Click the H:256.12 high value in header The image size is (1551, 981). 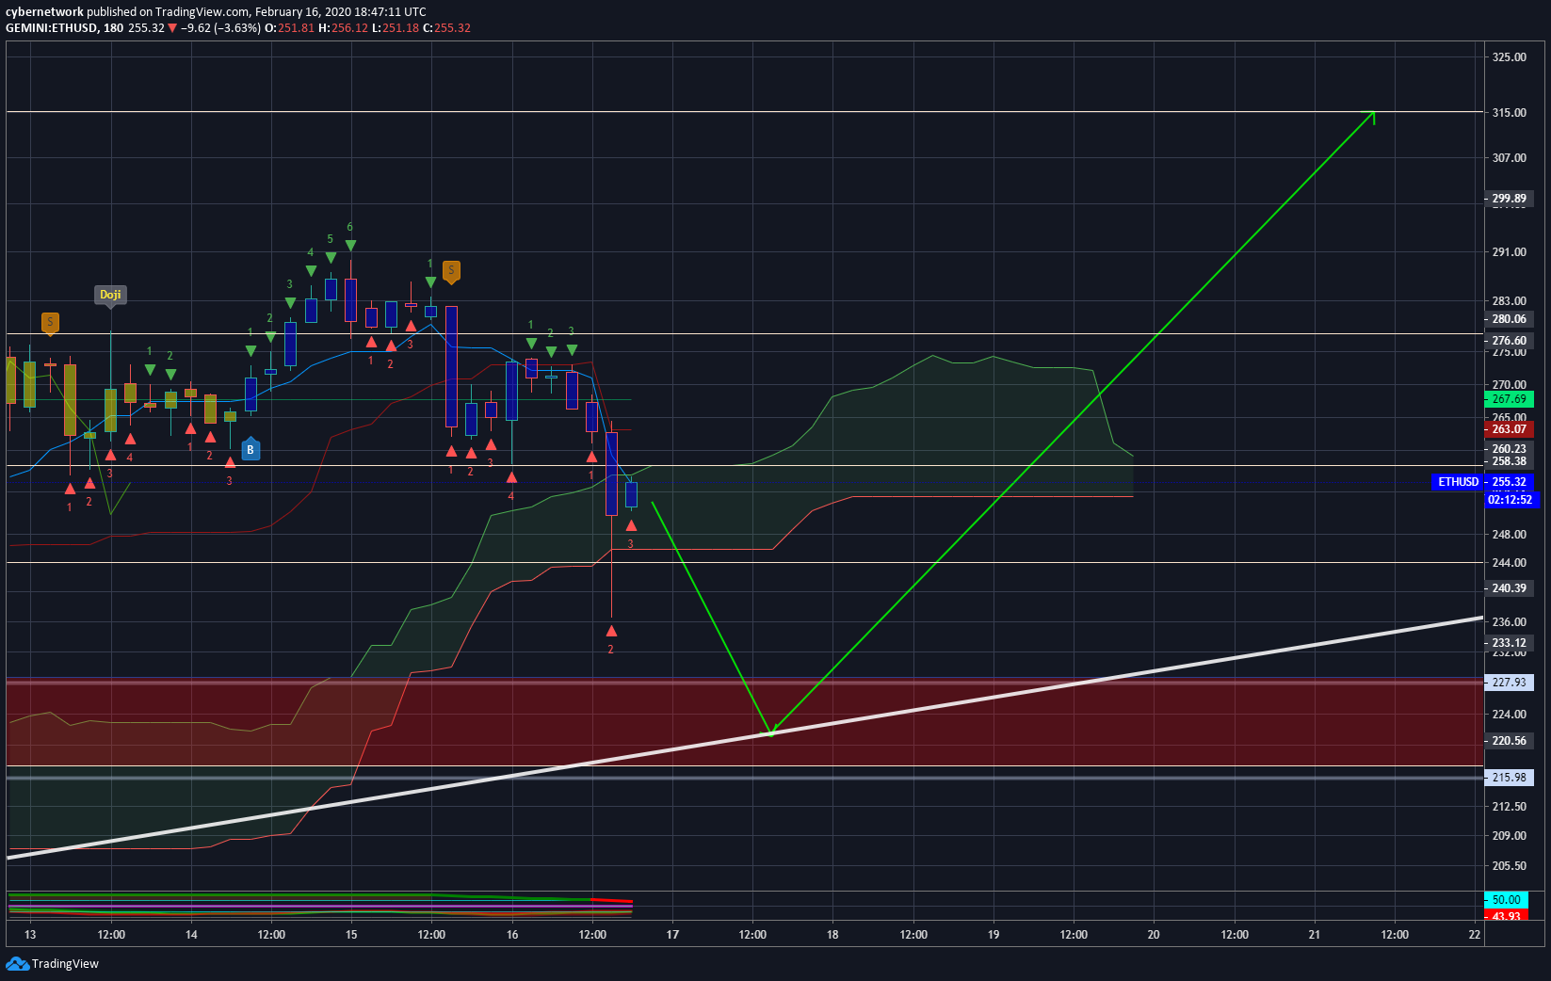pos(343,28)
